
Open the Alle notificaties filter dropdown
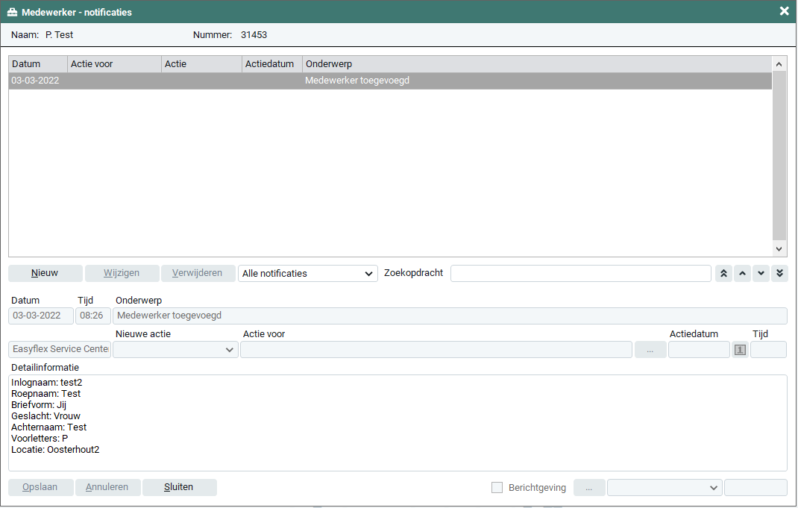tap(307, 274)
